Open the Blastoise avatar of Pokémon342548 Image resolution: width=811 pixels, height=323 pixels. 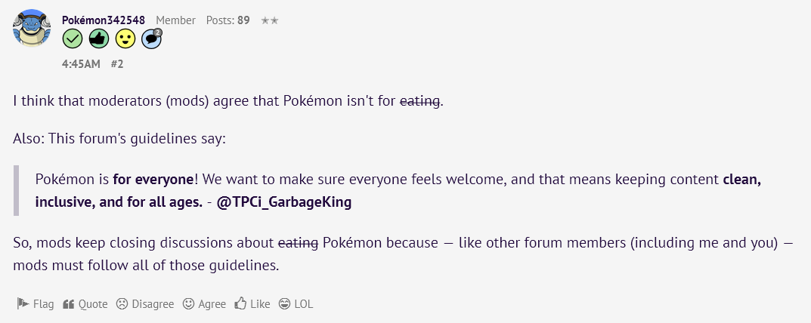pyautogui.click(x=32, y=28)
